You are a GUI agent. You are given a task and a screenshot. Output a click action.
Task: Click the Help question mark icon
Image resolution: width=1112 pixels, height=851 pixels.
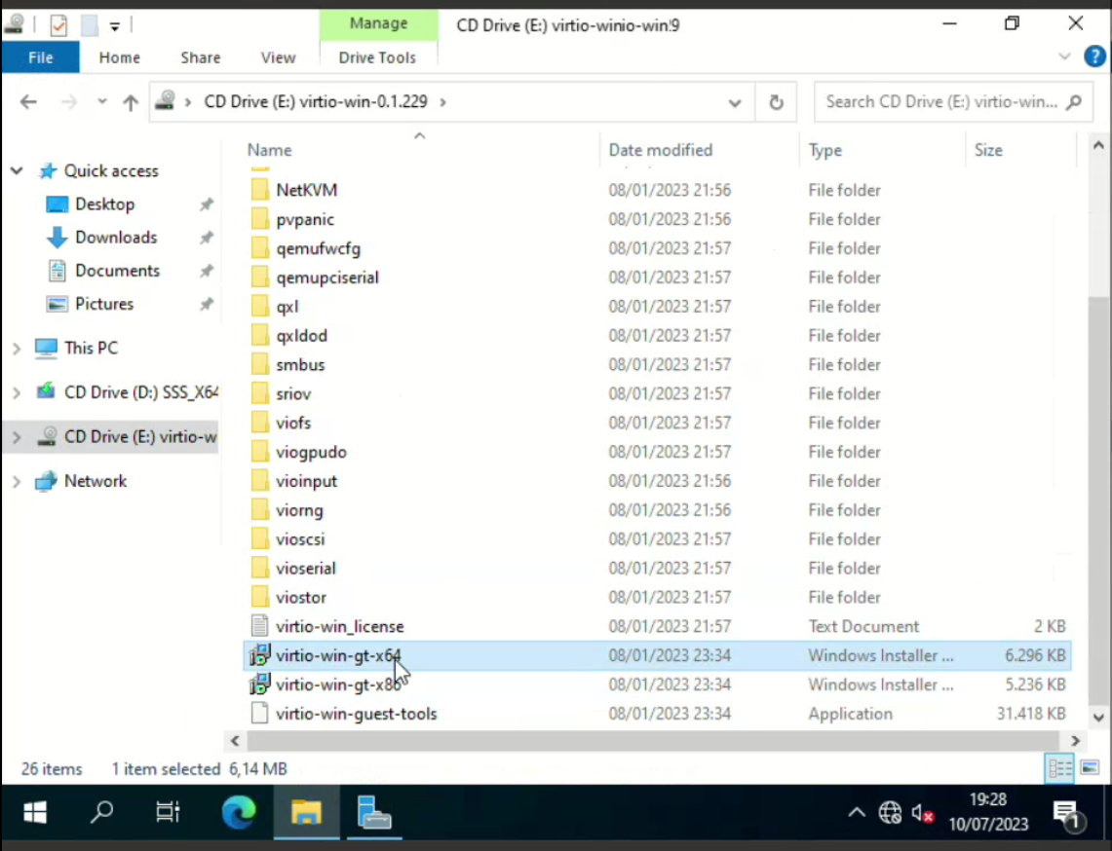[1094, 56]
